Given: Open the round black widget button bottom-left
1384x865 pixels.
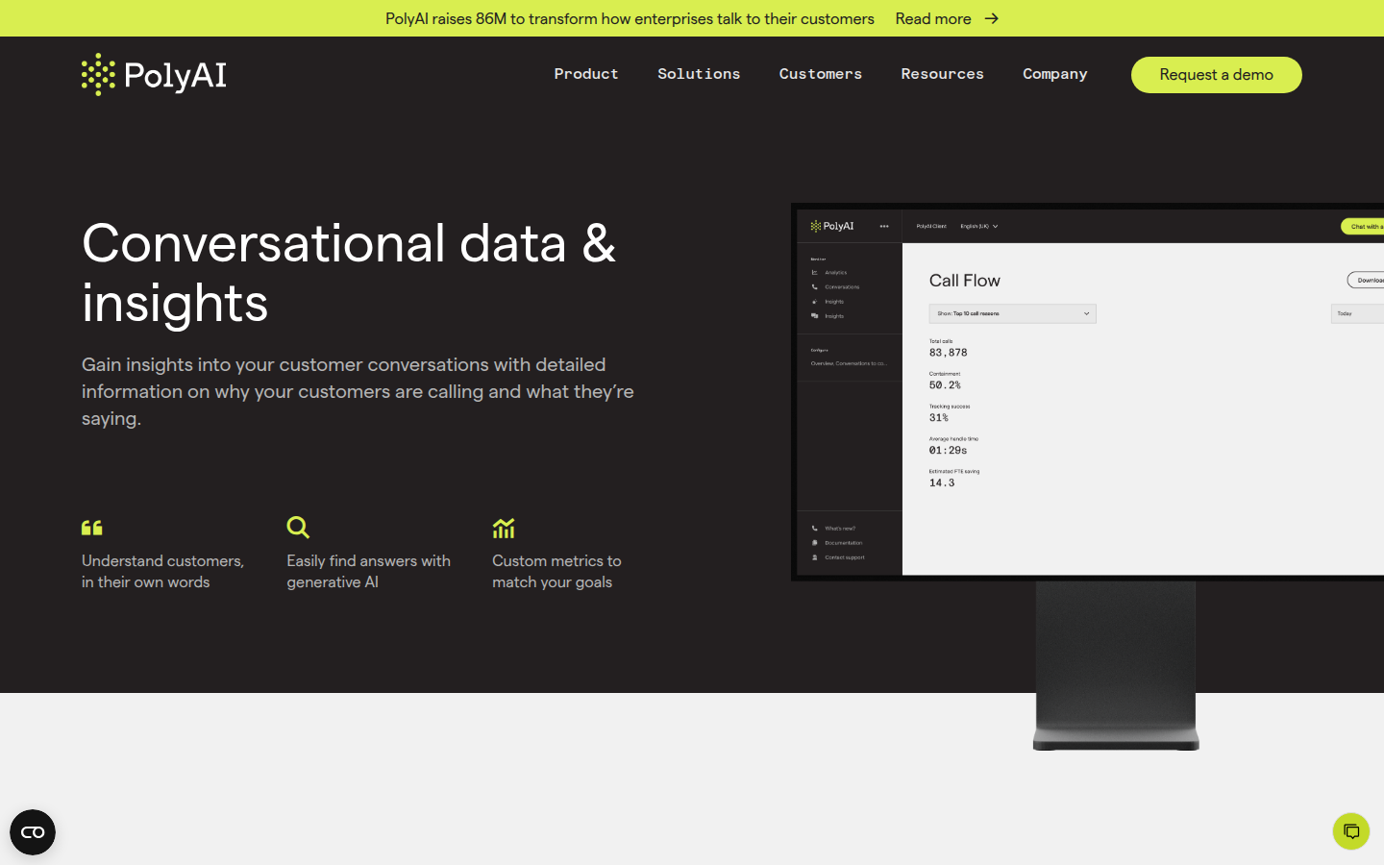Looking at the screenshot, I should (x=33, y=832).
